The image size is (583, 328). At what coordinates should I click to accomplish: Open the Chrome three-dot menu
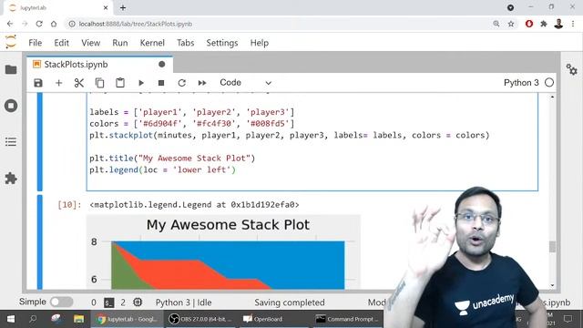573,24
